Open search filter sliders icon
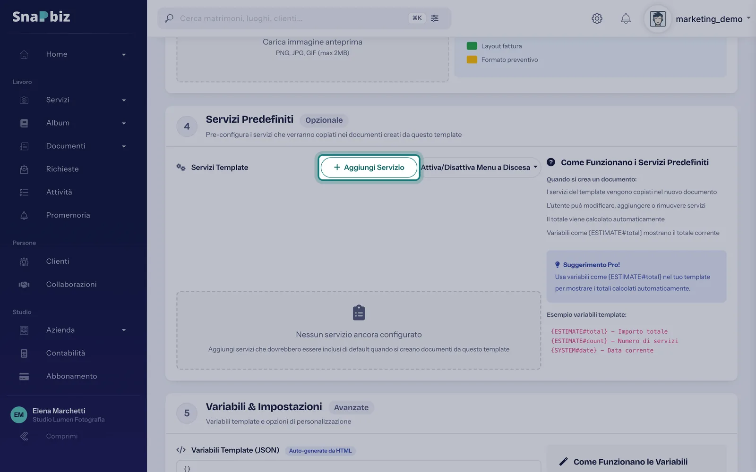This screenshot has height=472, width=756. (435, 18)
